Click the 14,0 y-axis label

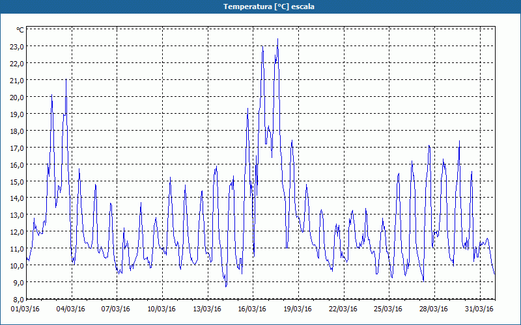(18, 198)
